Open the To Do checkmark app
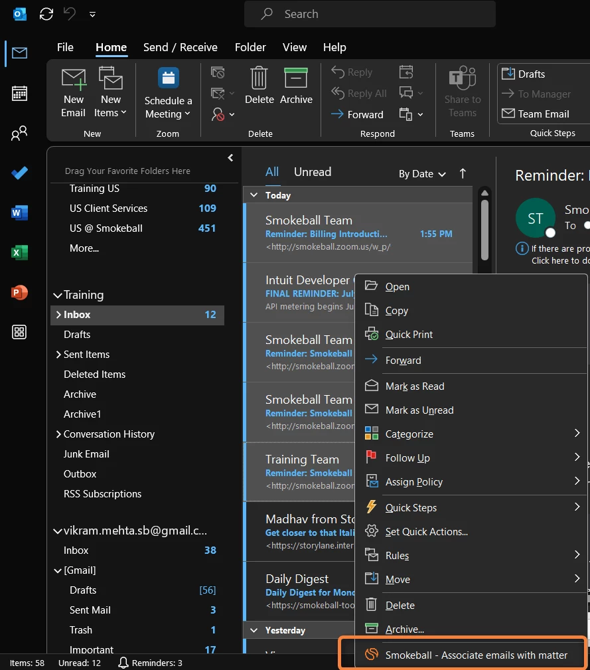 tap(19, 173)
